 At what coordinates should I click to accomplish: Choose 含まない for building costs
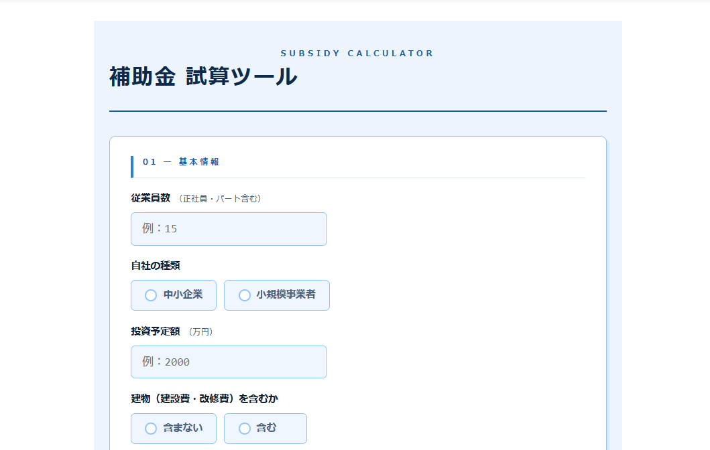[173, 429]
